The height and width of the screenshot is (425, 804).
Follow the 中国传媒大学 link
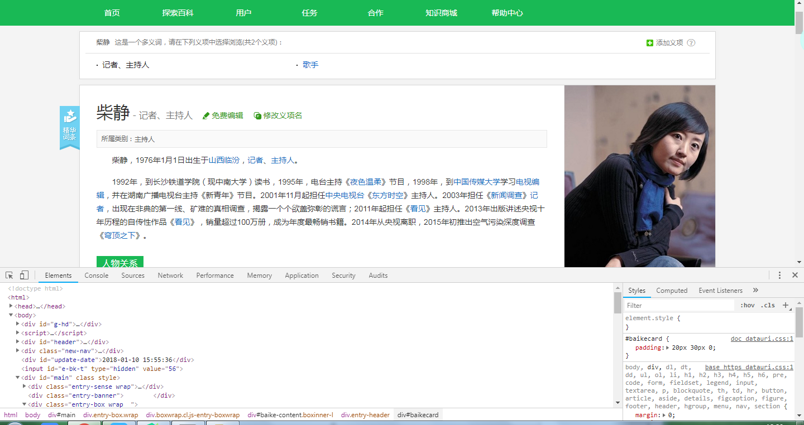click(477, 182)
